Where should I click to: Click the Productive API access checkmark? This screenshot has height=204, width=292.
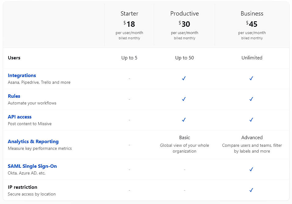pyautogui.click(x=184, y=120)
